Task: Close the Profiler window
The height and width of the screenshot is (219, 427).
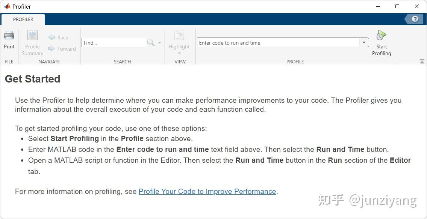Action: pos(417,6)
